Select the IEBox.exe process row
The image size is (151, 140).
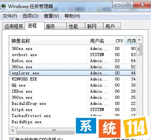tap(72, 91)
